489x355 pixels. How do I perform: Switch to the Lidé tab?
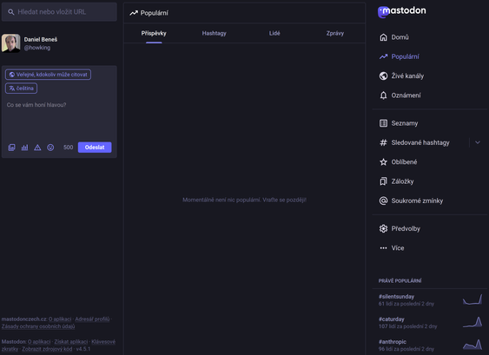[x=274, y=33]
